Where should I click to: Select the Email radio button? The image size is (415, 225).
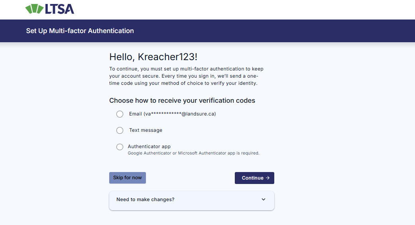point(120,114)
